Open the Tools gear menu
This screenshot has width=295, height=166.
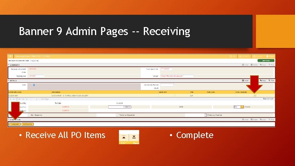(270, 56)
